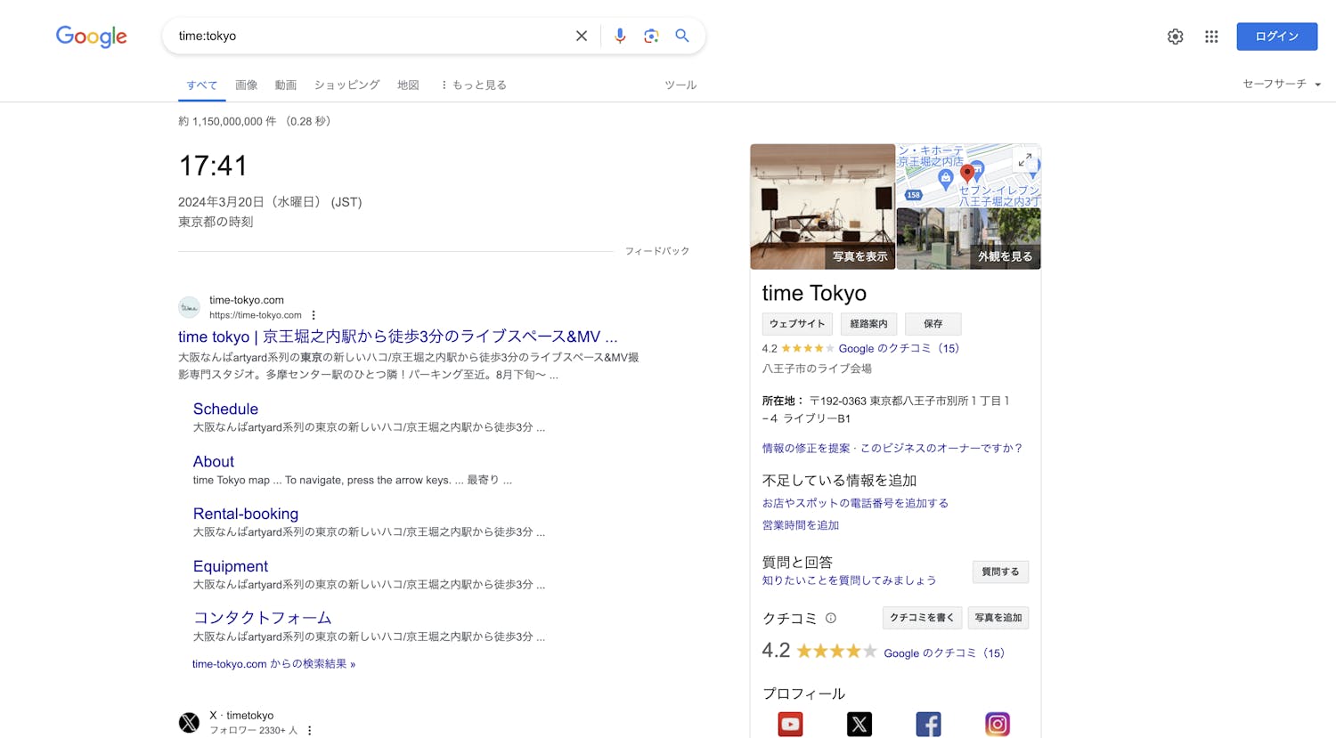Click the ログイン button
Screen dimensions: 1336x738
[x=1276, y=36]
